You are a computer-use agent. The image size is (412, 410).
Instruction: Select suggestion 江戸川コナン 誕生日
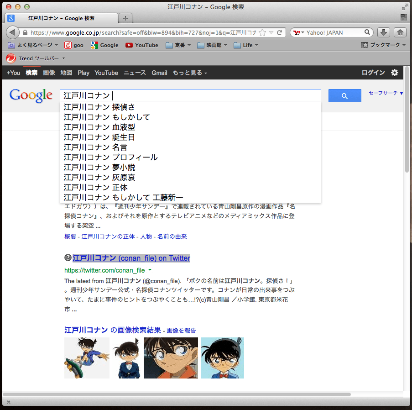pyautogui.click(x=191, y=137)
